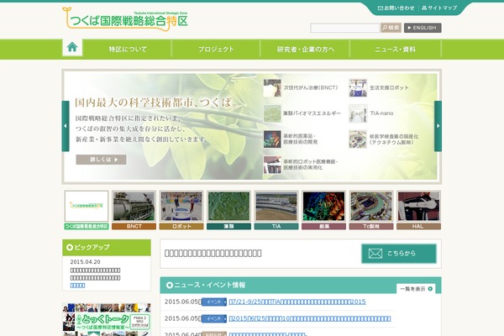The width and height of the screenshot is (504, 336).
Task: Click the 詳しくは button in banner
Action: pyautogui.click(x=101, y=160)
